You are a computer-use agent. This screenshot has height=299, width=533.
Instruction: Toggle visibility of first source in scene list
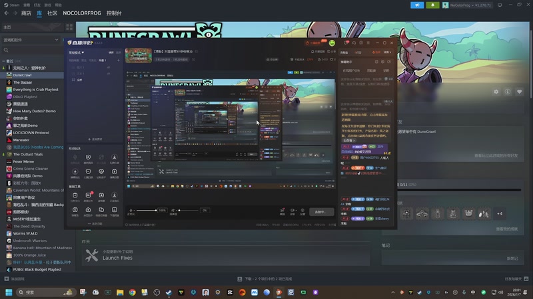pyautogui.click(x=109, y=68)
